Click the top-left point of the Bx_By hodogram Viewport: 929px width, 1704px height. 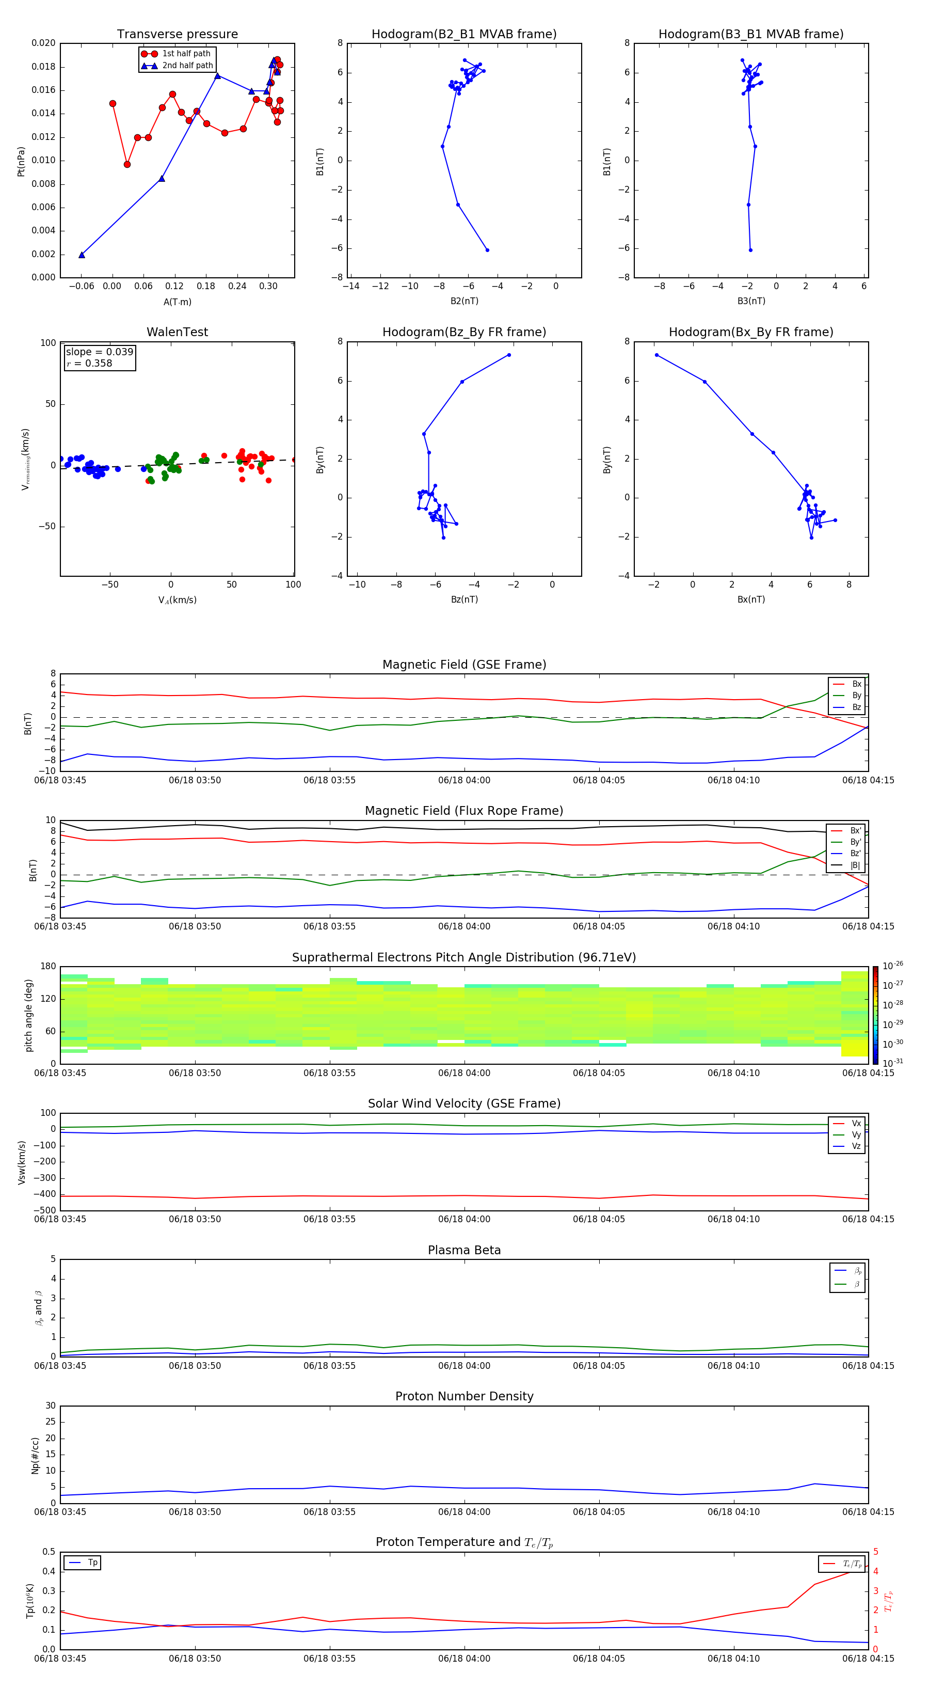pyautogui.click(x=656, y=355)
